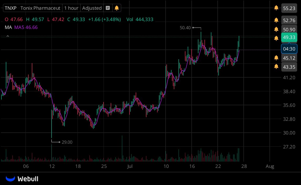Click the bell next to the current 49.33 price
301x185 pixels.
276,38
